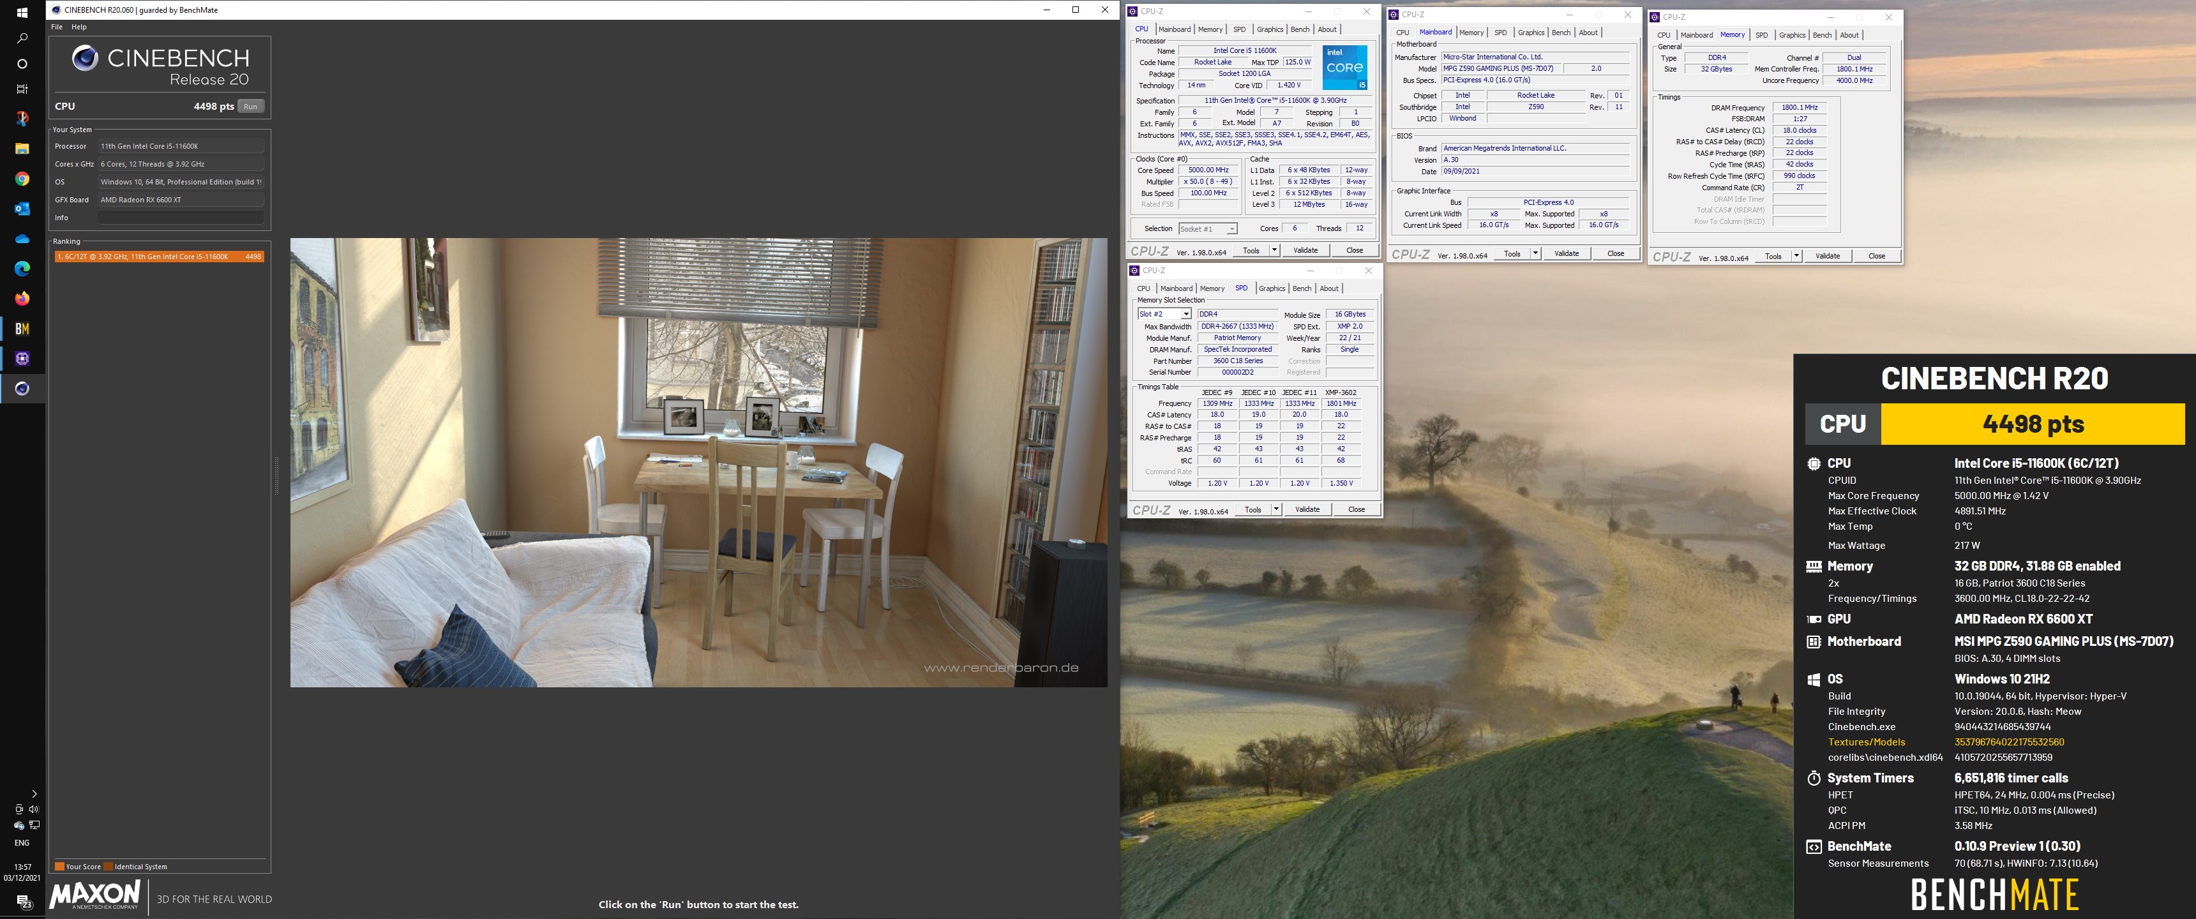Click the Cinebench title bar app icon

tap(56, 10)
